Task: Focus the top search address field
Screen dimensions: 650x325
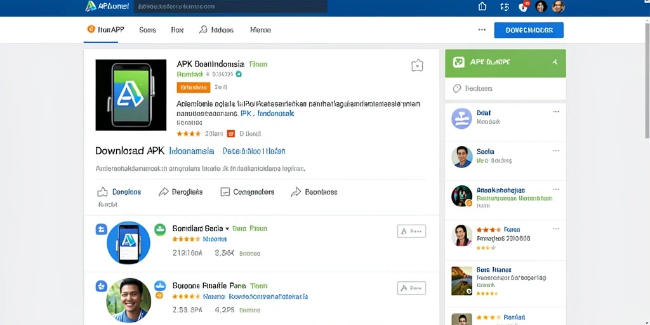Action: [x=230, y=6]
